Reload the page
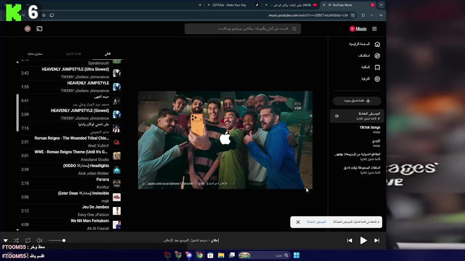 pyautogui.click(x=363, y=15)
